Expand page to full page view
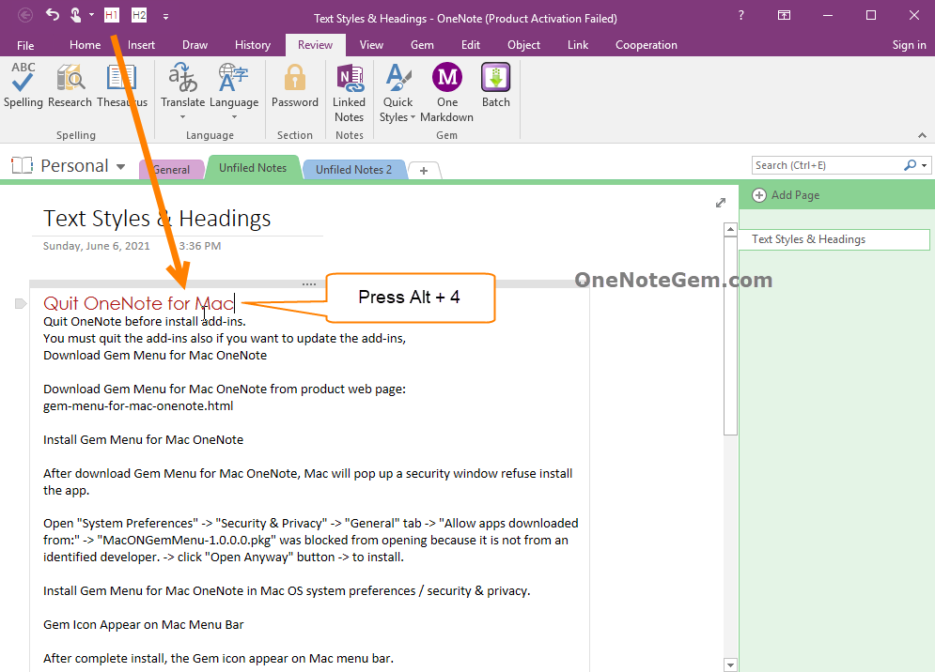This screenshot has width=935, height=672. tap(721, 203)
